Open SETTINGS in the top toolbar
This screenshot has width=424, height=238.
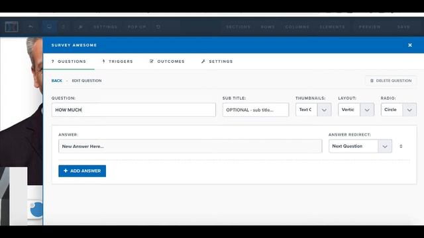click(x=105, y=26)
